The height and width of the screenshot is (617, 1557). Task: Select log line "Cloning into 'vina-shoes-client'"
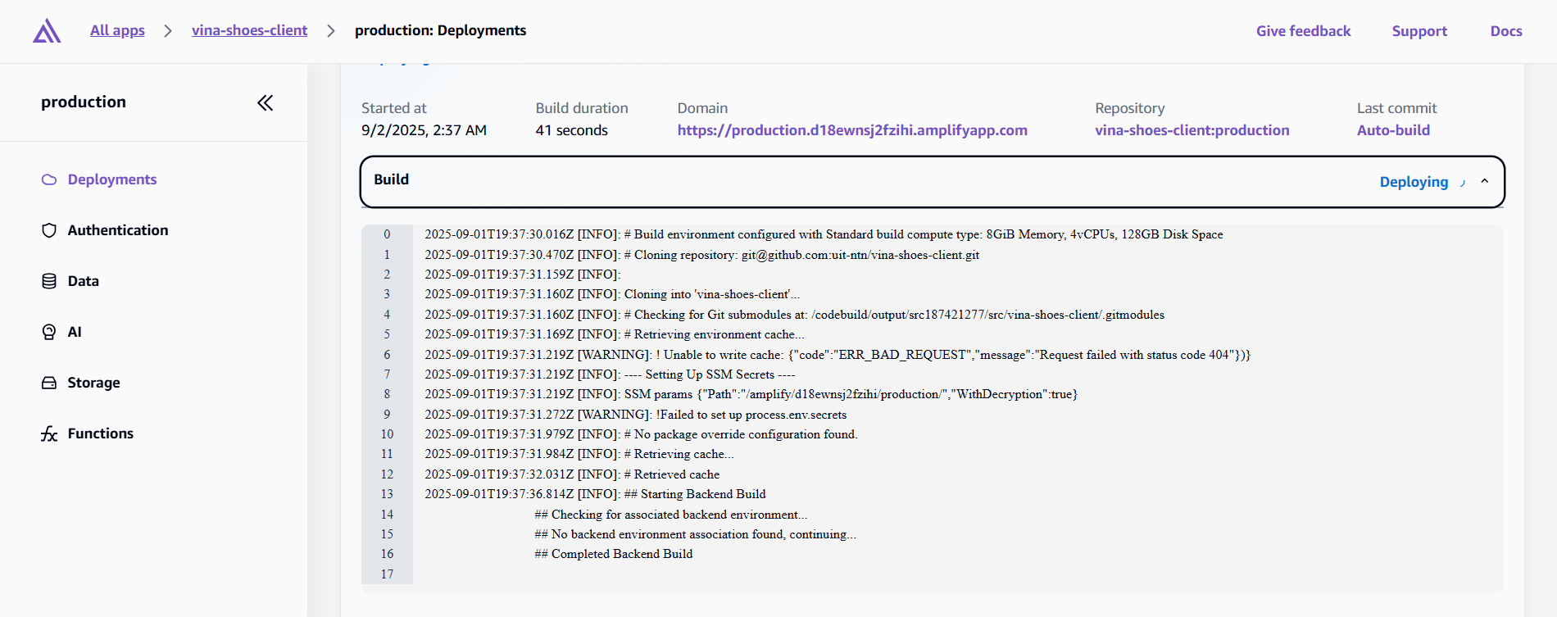coord(612,294)
